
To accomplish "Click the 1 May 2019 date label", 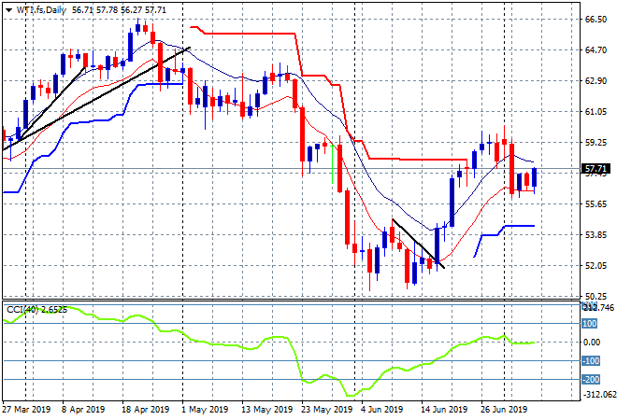I will point(205,410).
